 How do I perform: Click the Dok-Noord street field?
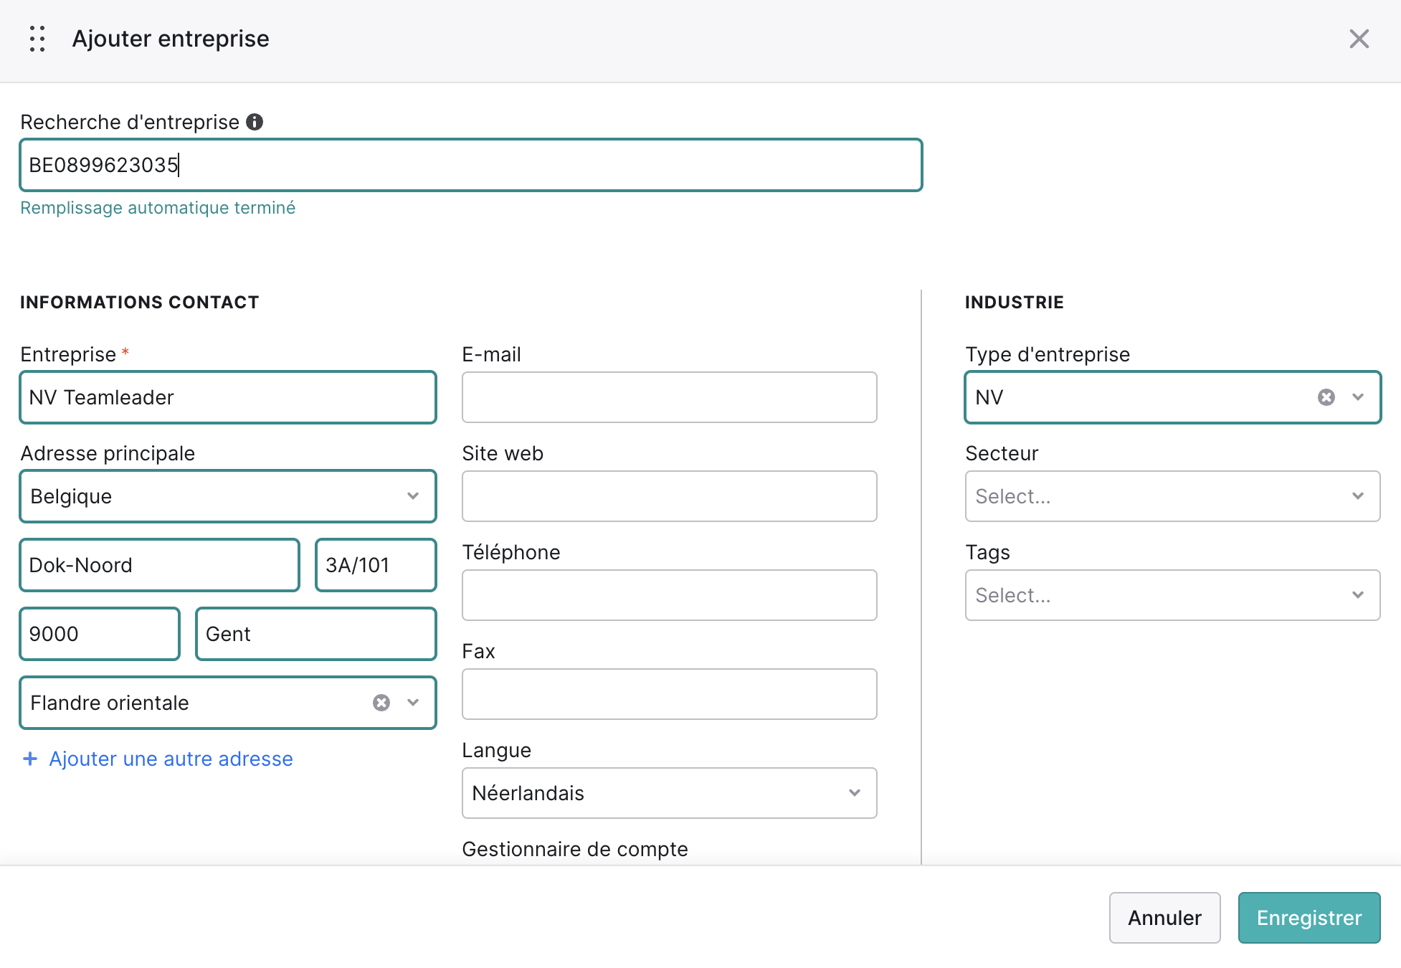tap(160, 565)
